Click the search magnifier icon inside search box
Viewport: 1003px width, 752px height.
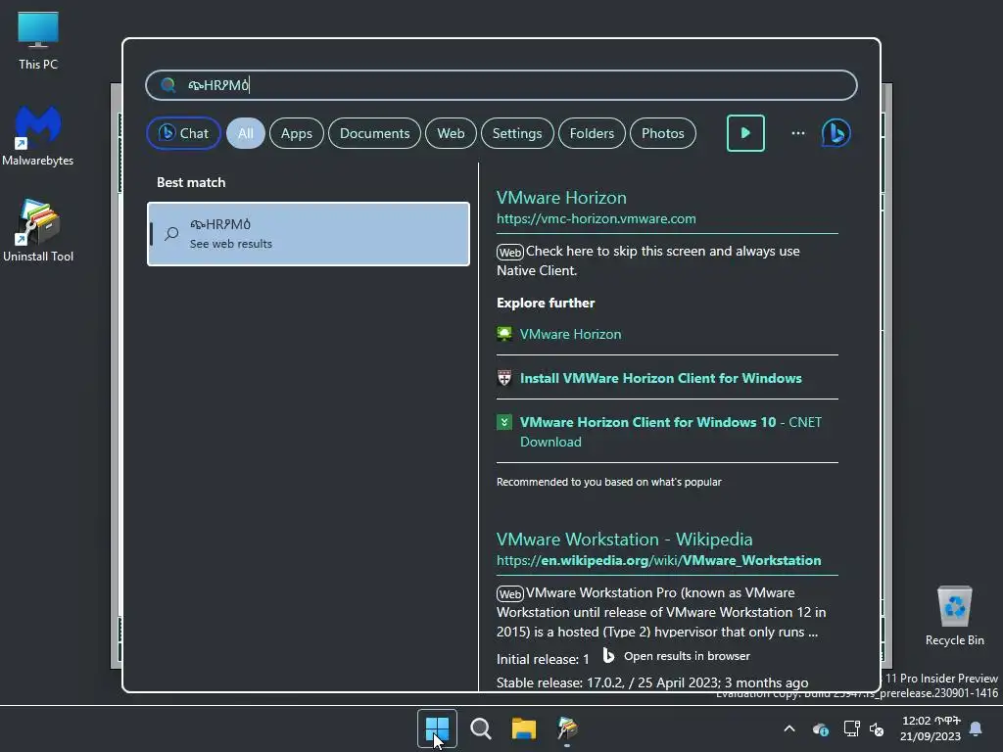(x=167, y=85)
